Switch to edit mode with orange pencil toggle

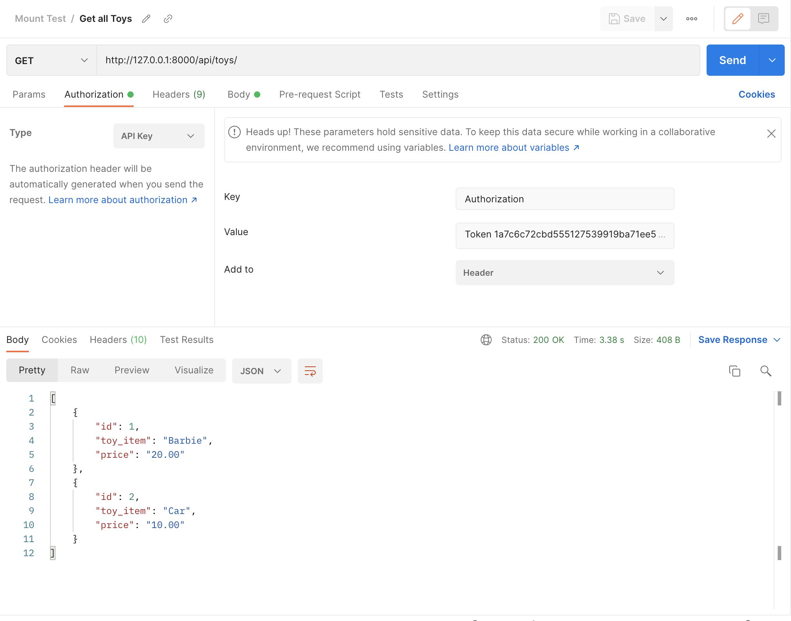(737, 19)
